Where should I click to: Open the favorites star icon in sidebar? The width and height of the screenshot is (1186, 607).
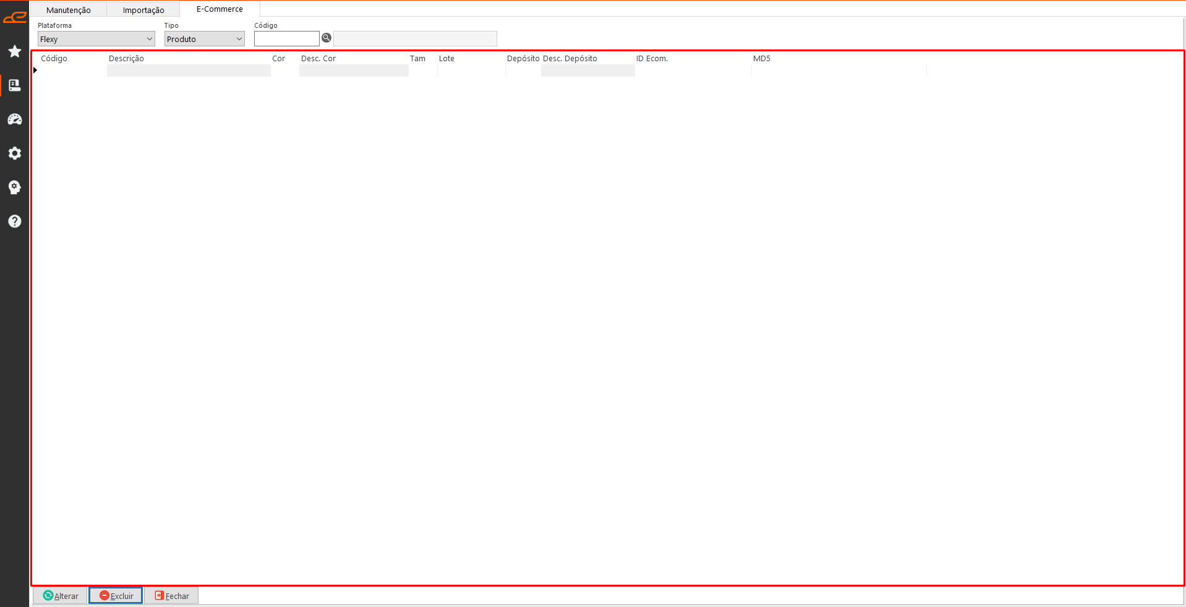pyautogui.click(x=15, y=51)
